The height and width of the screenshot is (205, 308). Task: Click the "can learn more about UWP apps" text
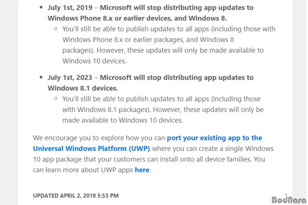(83, 170)
